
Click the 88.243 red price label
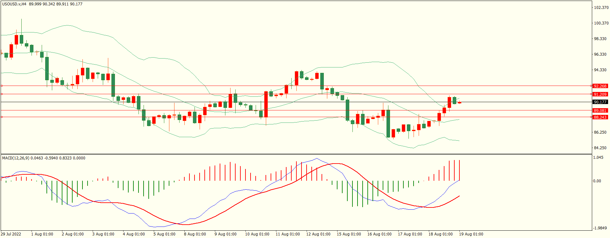coord(600,117)
